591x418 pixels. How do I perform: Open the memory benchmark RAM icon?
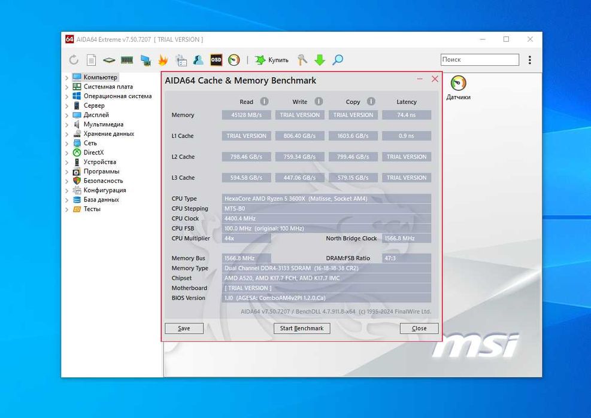(x=127, y=60)
